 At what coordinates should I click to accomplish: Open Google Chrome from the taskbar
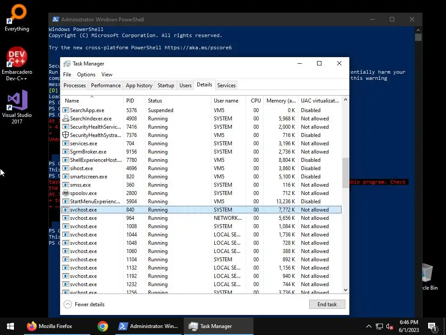[x=103, y=326]
